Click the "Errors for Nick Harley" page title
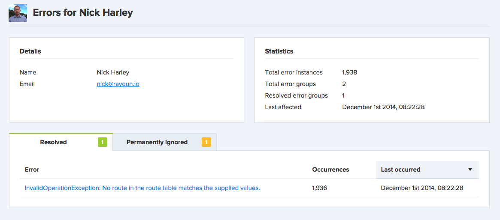This screenshot has height=220, width=500. 83,13
